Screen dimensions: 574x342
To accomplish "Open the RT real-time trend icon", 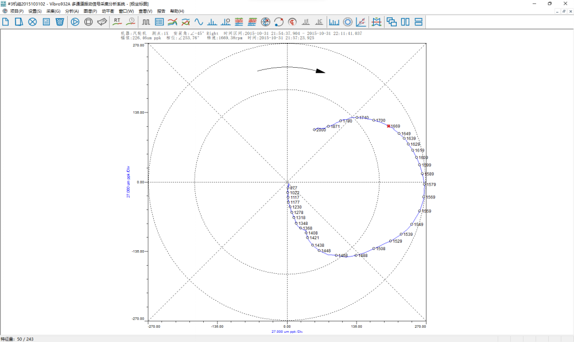I will [117, 22].
